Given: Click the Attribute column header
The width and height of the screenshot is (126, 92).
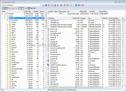Looking at the screenshot, I should tap(105, 18).
